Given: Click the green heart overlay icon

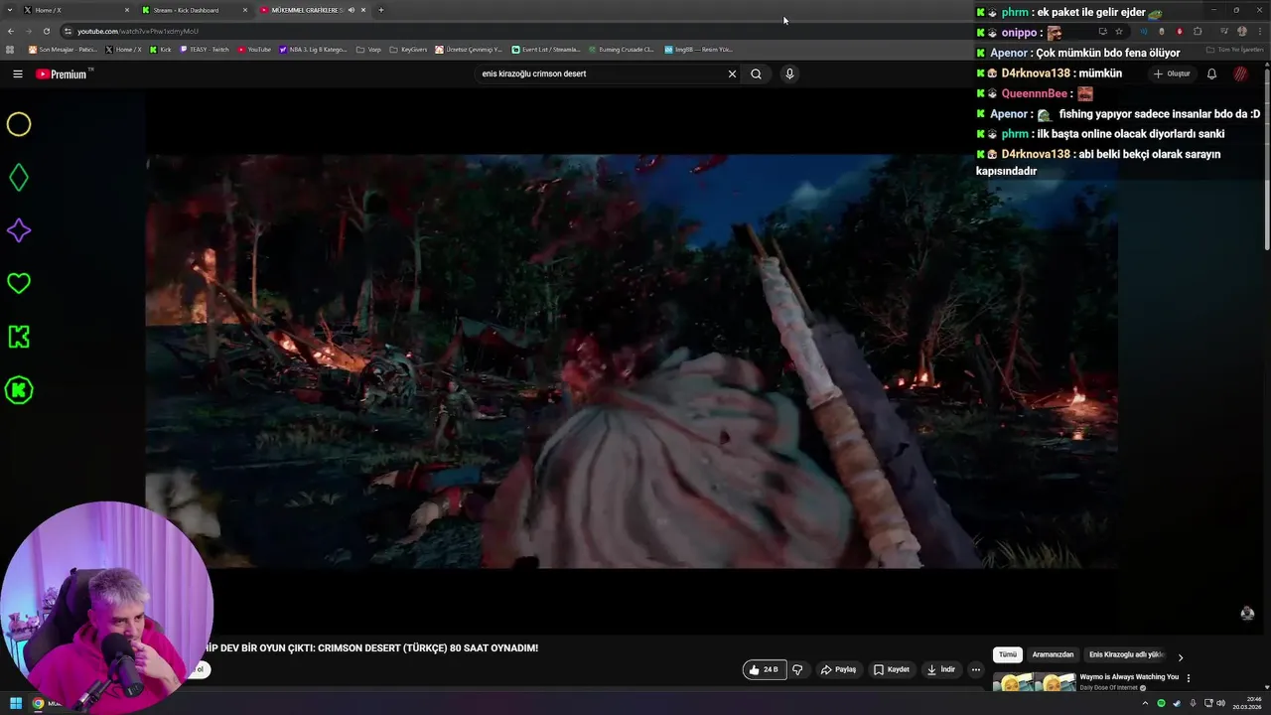Looking at the screenshot, I should tap(19, 283).
